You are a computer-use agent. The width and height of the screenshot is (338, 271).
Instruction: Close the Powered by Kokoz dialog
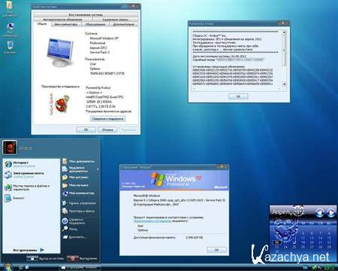(x=282, y=23)
